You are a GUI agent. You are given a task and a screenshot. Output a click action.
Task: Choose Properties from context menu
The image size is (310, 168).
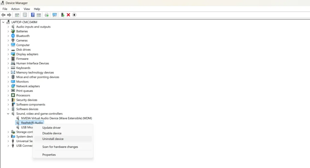tap(63, 155)
